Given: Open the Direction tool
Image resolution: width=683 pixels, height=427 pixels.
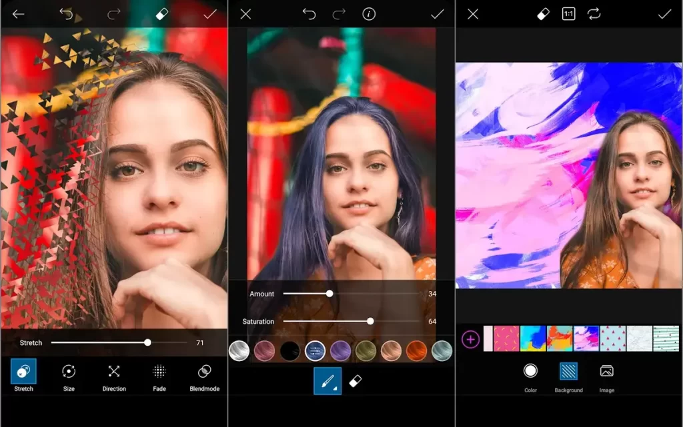Looking at the screenshot, I should [x=114, y=375].
